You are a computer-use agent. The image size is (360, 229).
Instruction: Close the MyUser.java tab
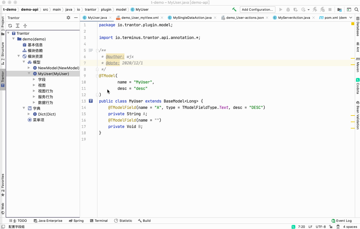(110, 18)
